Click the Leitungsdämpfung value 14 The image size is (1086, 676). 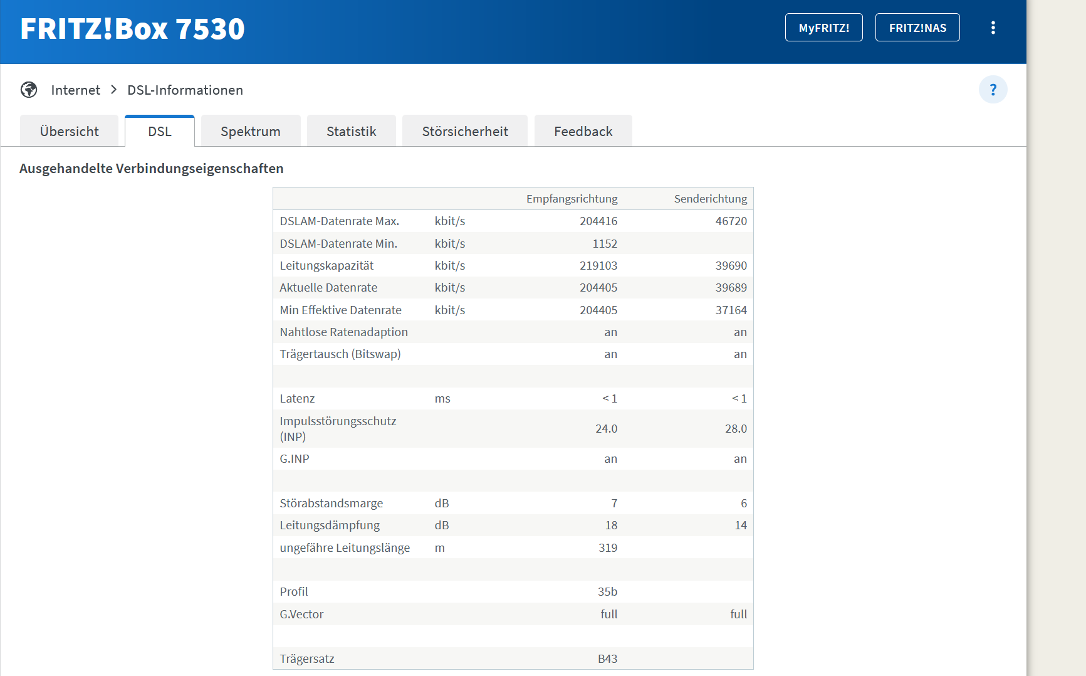point(741,525)
